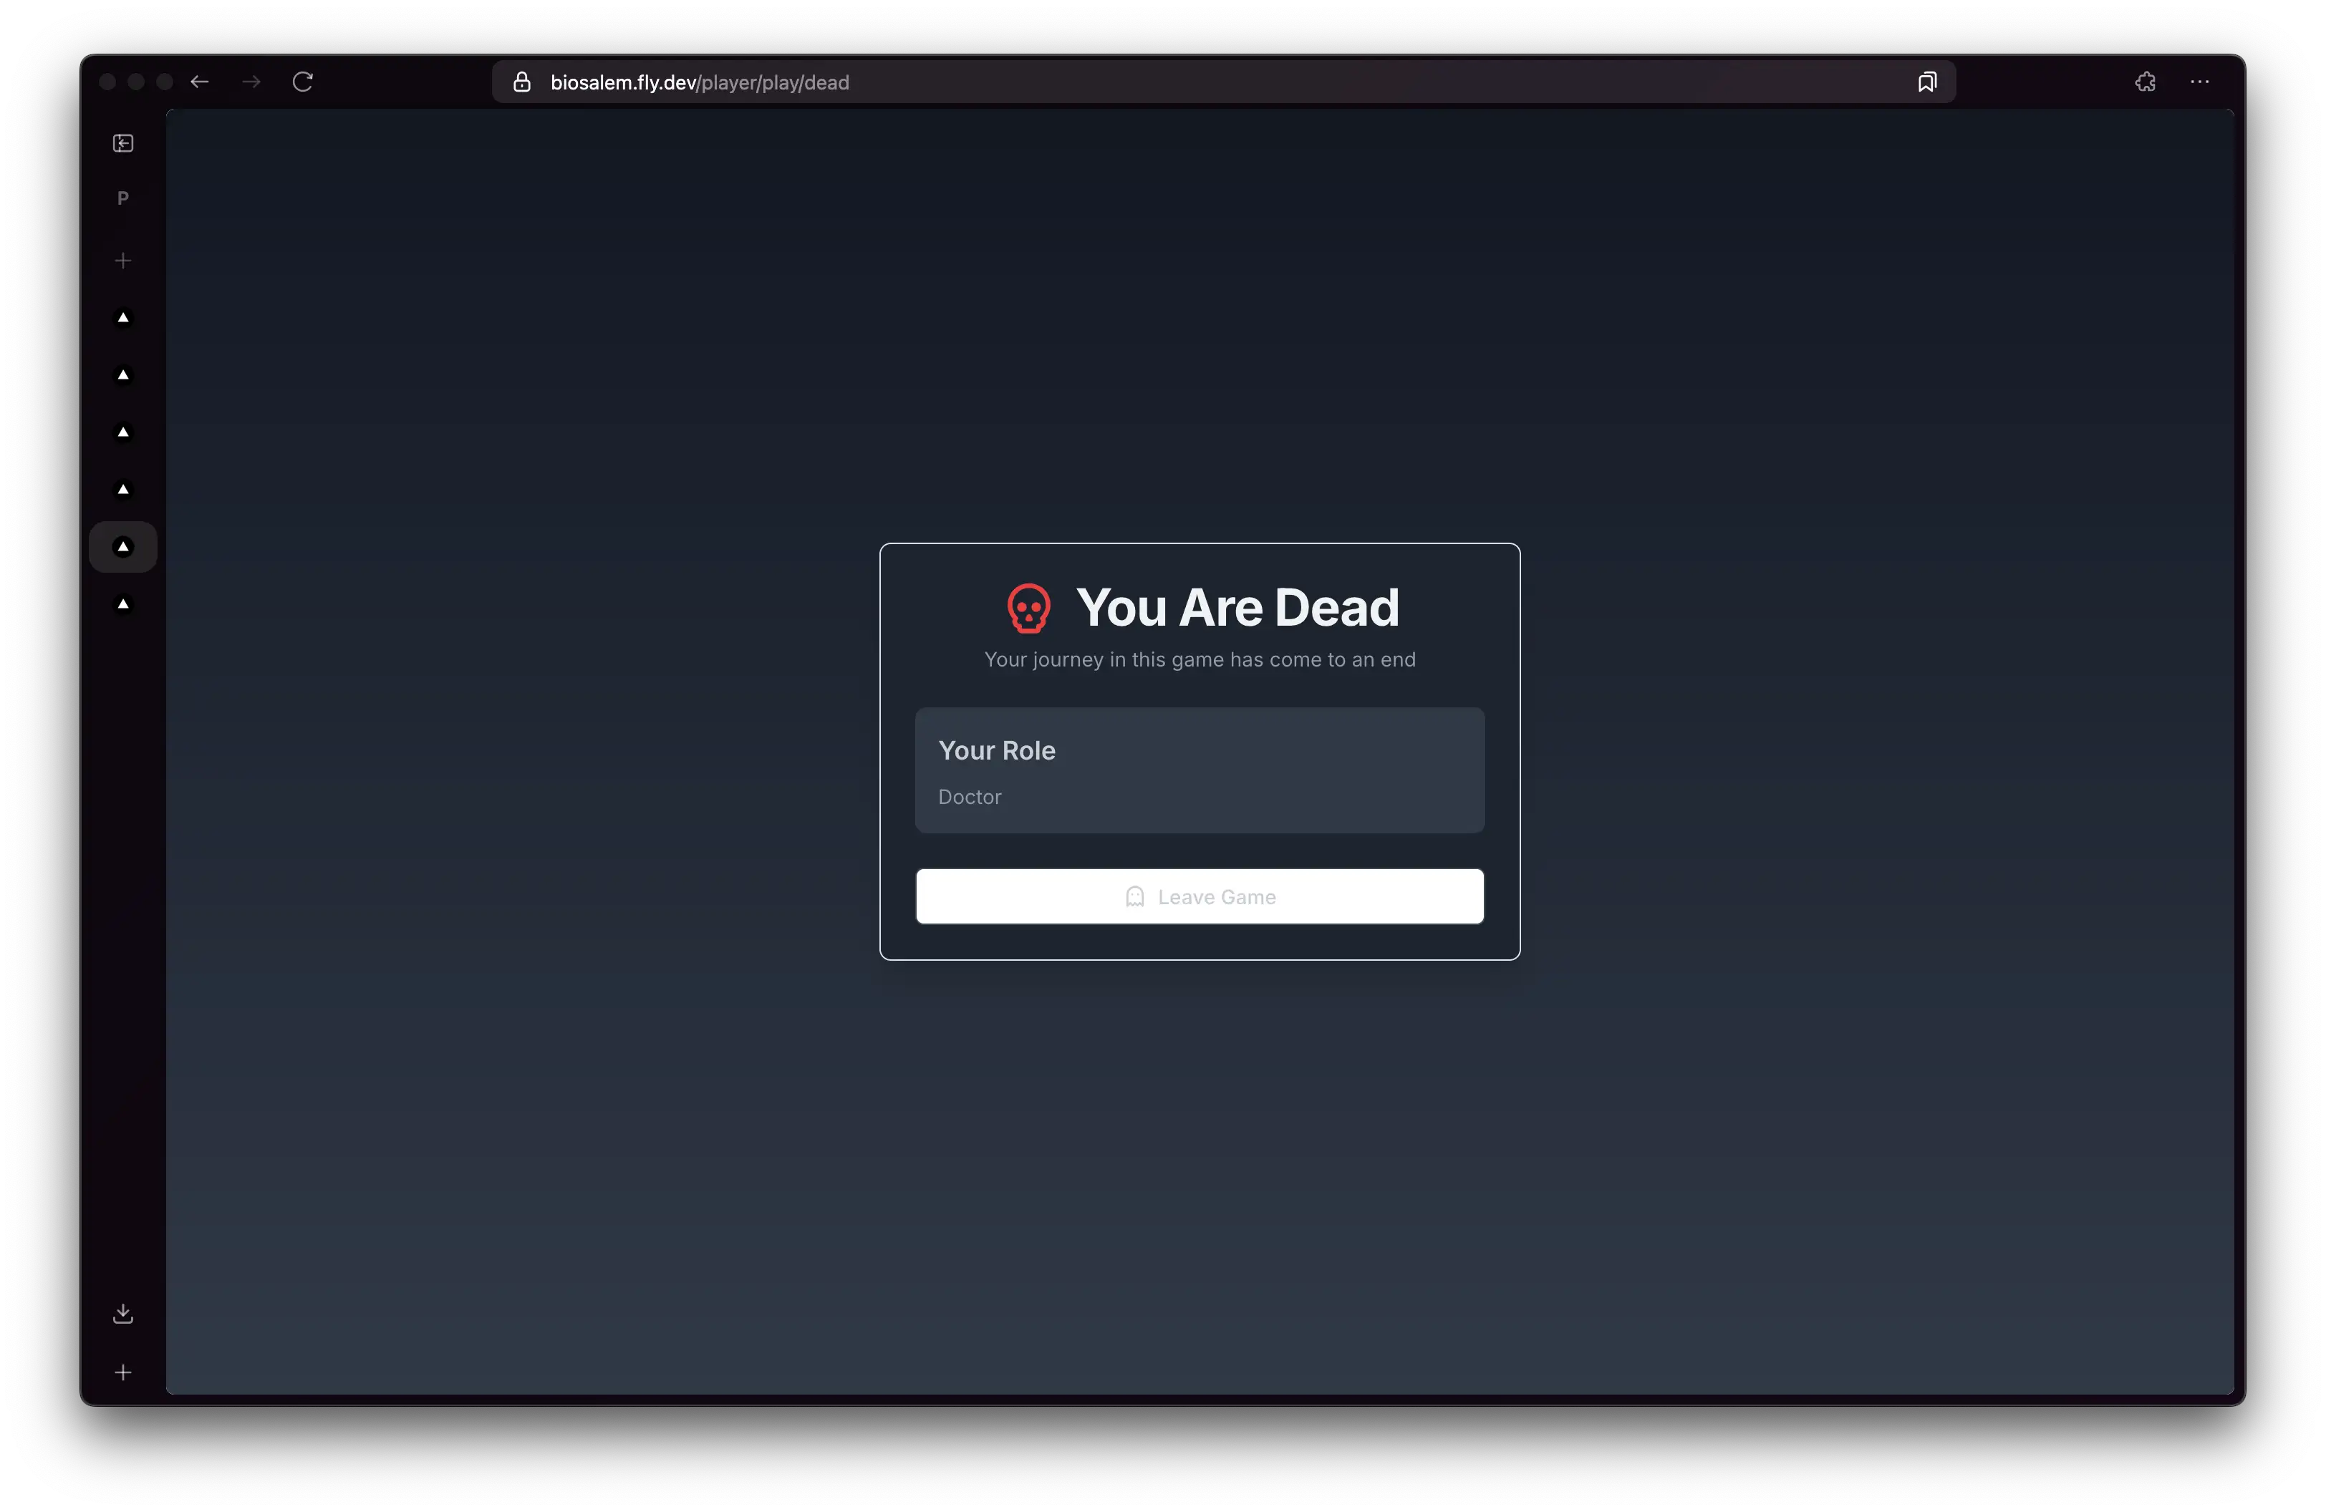Switch to last triangle tab in sidebar

tap(123, 605)
